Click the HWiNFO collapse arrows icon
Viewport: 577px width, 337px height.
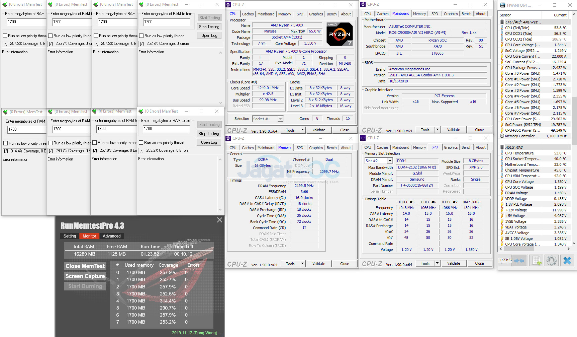(x=519, y=261)
